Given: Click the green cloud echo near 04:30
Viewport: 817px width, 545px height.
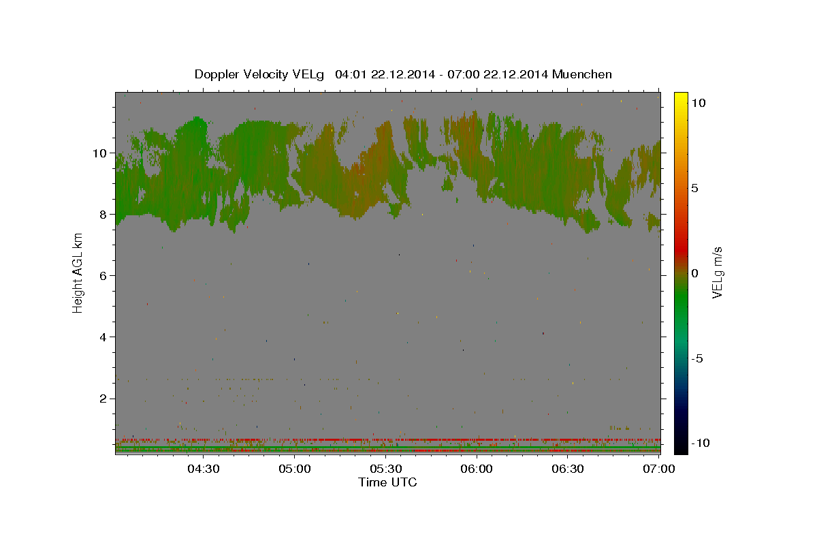Looking at the screenshot, I should [194, 170].
